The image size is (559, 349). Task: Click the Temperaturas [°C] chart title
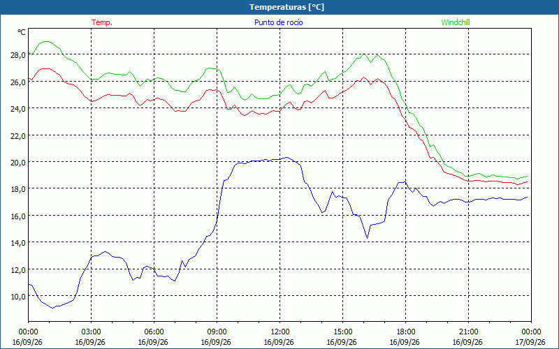point(286,7)
